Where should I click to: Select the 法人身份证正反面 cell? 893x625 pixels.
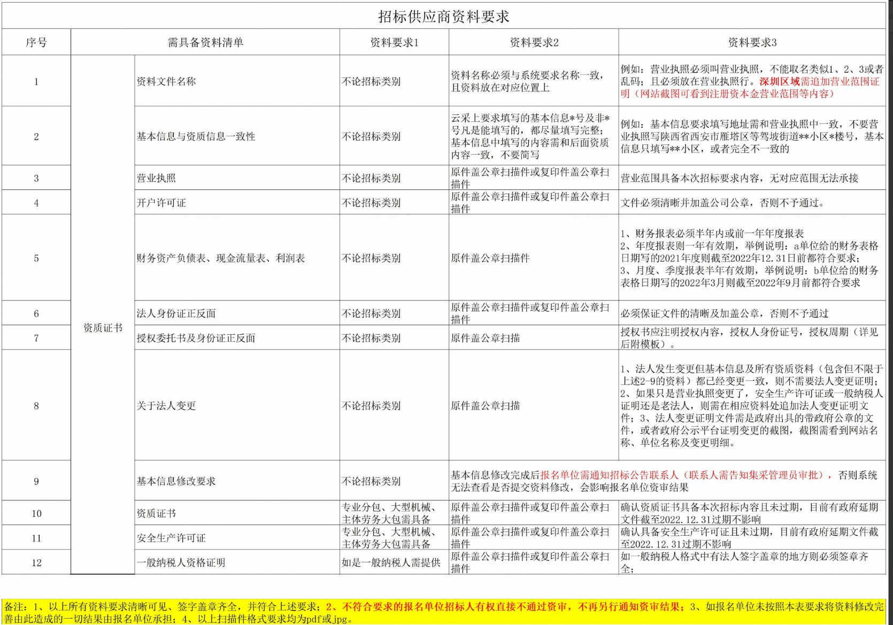[237, 313]
